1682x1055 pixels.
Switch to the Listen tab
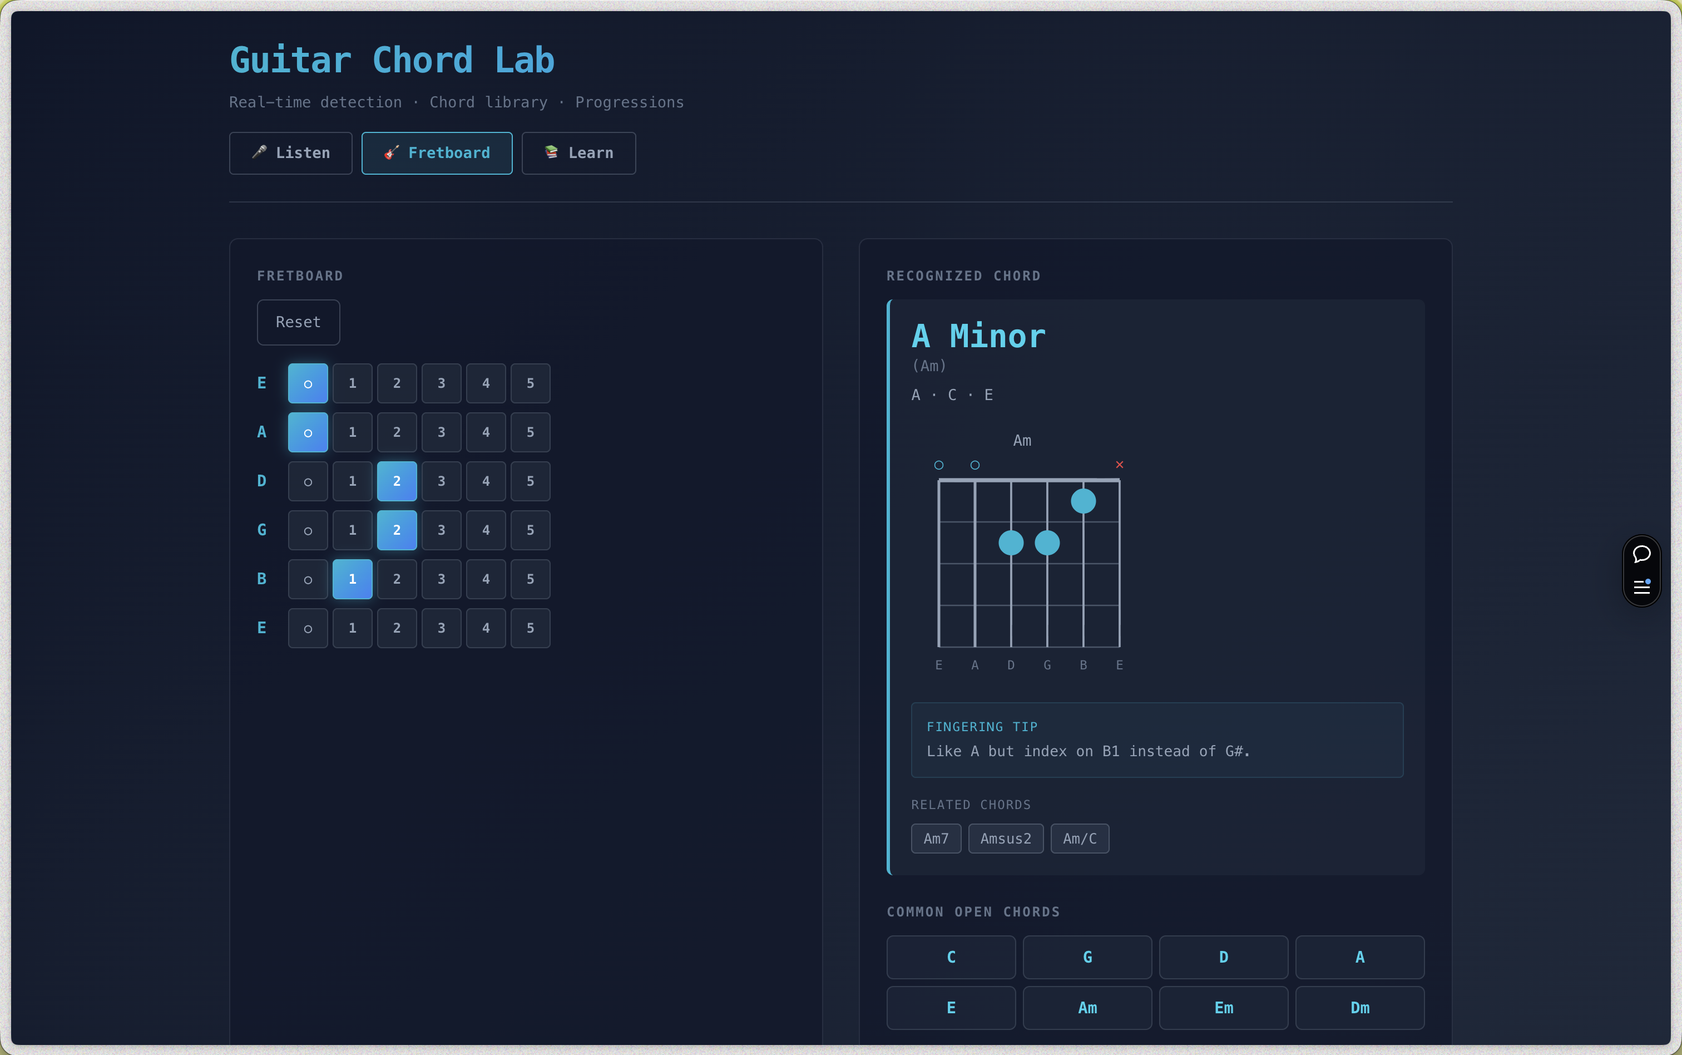(x=291, y=153)
